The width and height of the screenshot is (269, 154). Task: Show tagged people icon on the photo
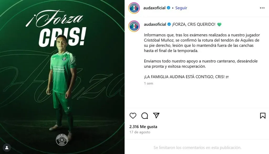tap(7, 148)
